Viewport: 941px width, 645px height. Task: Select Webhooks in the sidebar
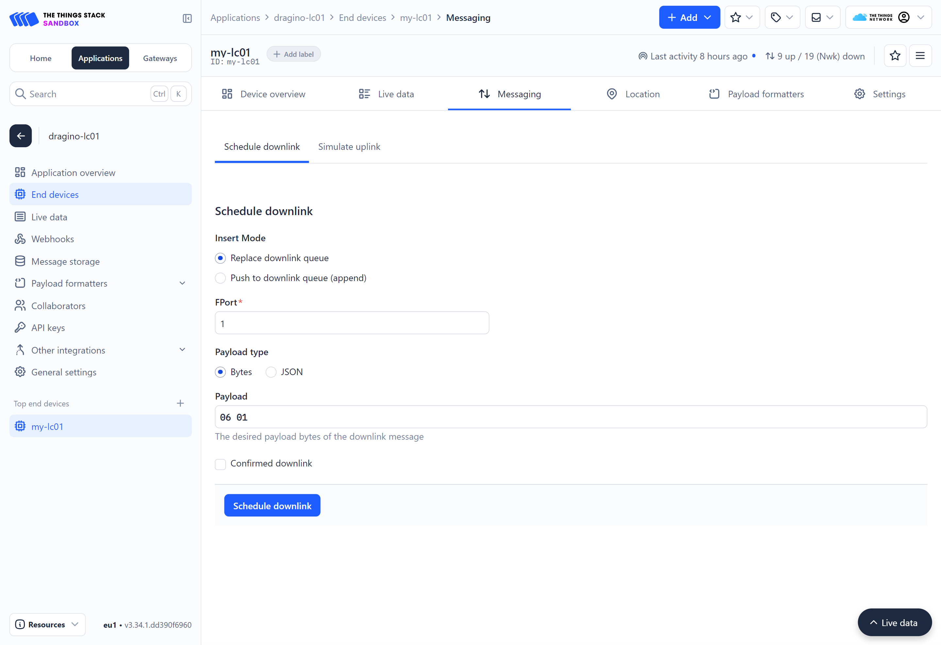pos(52,239)
